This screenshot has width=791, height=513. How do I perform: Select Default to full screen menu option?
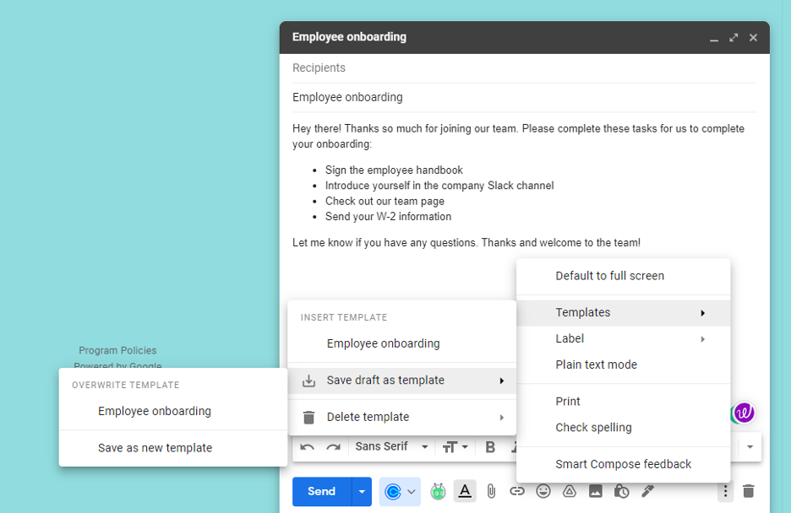623,276
